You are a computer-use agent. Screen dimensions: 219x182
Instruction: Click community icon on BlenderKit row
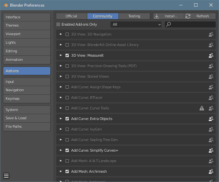click(x=211, y=45)
